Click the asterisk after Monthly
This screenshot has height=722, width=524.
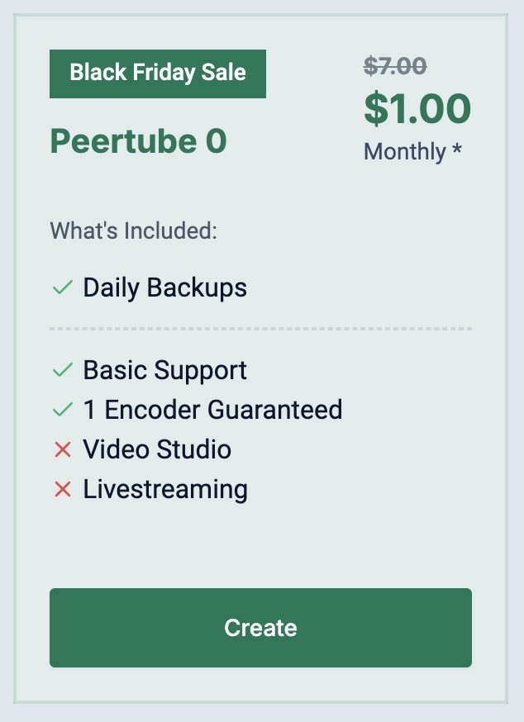(x=456, y=150)
